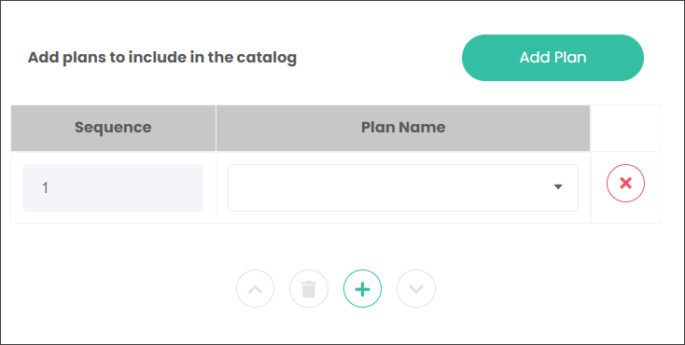Remove row 1 with the red X icon
Viewport: 685px width, 345px height.
[625, 183]
